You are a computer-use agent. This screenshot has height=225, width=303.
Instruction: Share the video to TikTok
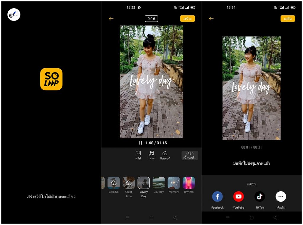[260, 197]
